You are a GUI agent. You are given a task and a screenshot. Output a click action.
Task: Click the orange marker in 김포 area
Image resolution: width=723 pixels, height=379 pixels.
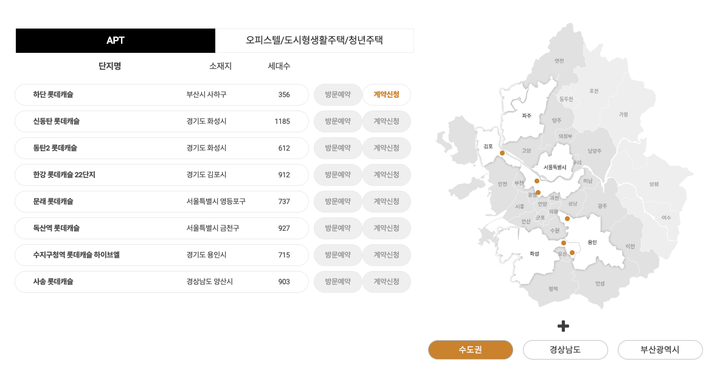click(x=502, y=153)
